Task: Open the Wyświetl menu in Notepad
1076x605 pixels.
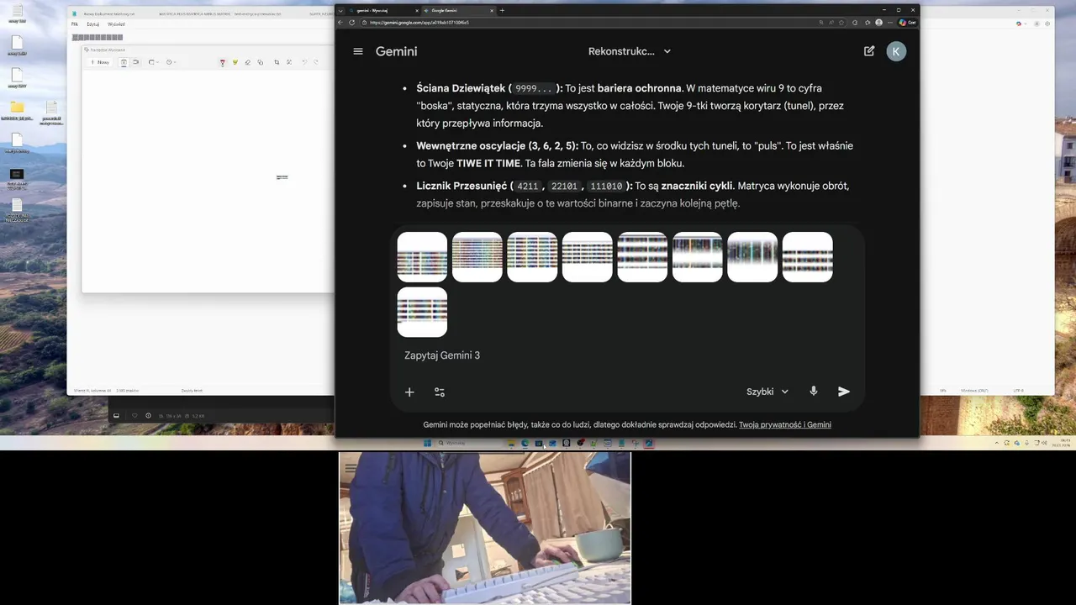Action: coord(116,24)
